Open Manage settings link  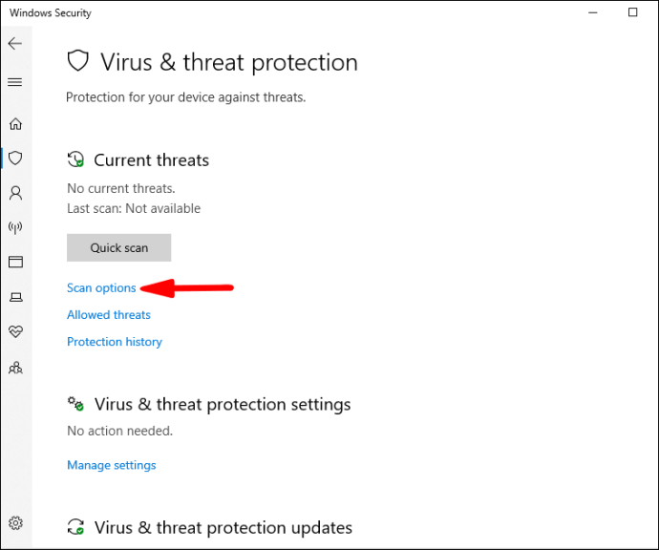click(112, 465)
